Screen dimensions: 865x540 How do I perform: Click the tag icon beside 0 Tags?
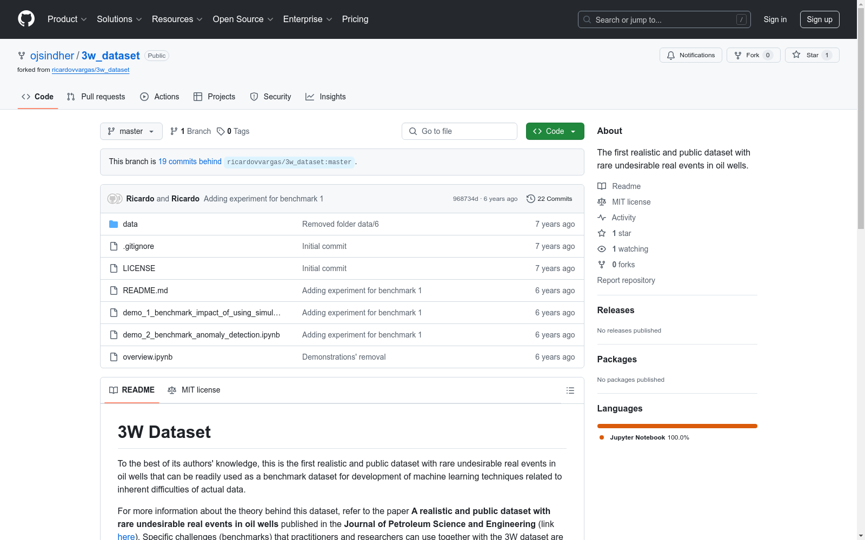tap(221, 131)
